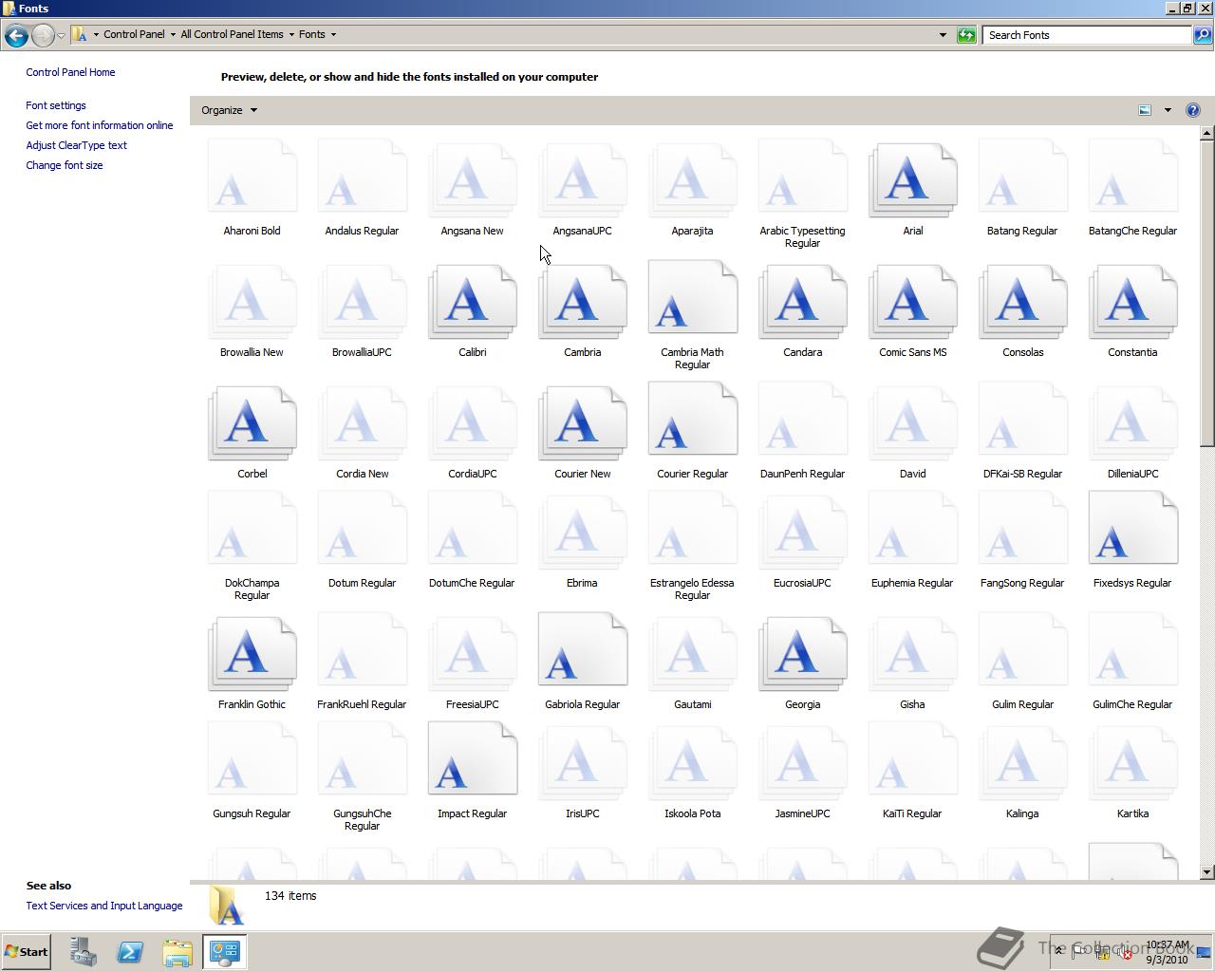Screen dimensions: 1215x972
Task: Select the Courier New font icon
Action: click(582, 421)
